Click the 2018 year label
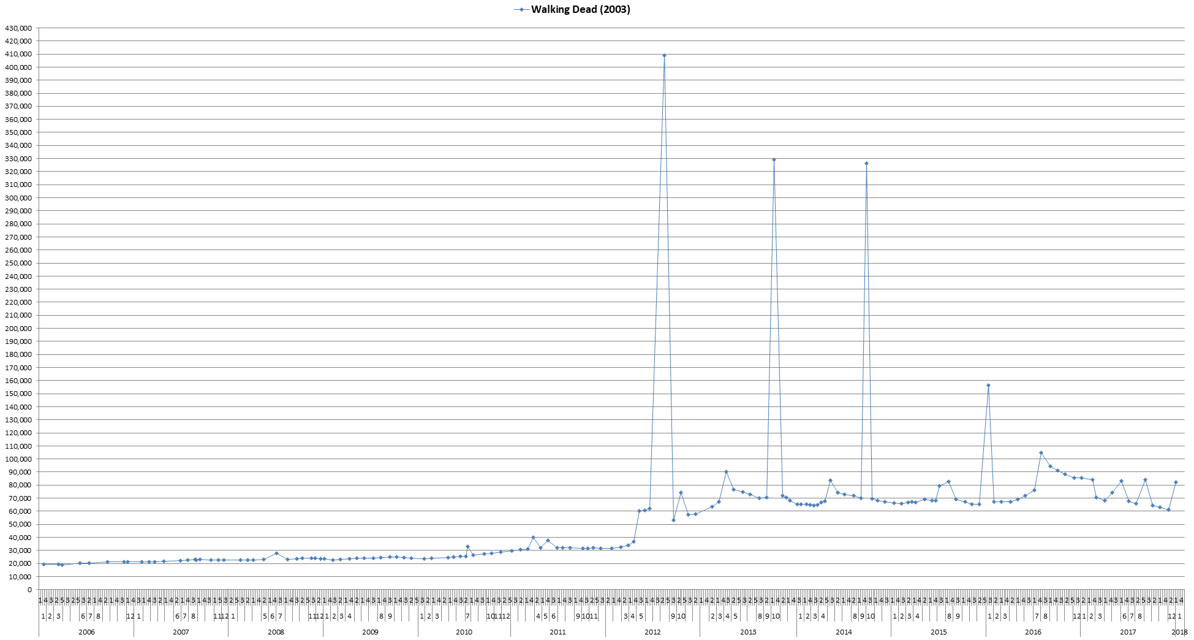 tap(1180, 632)
